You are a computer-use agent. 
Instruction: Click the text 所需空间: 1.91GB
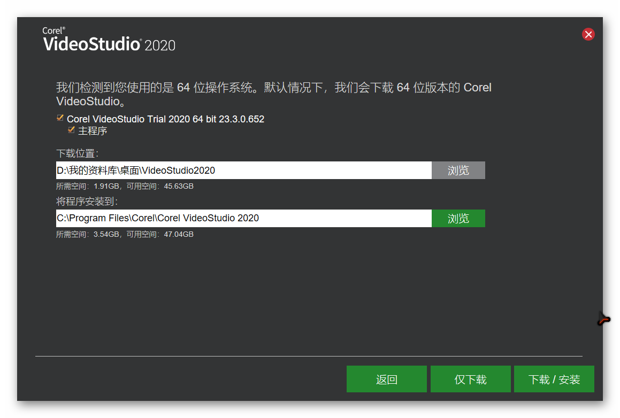(x=87, y=186)
